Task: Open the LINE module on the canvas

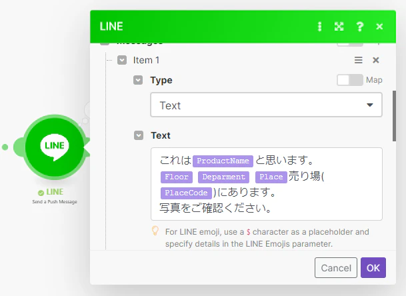Action: [55, 147]
